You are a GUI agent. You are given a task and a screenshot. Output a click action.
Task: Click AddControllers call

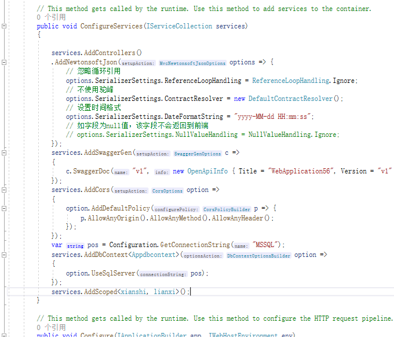(x=110, y=53)
